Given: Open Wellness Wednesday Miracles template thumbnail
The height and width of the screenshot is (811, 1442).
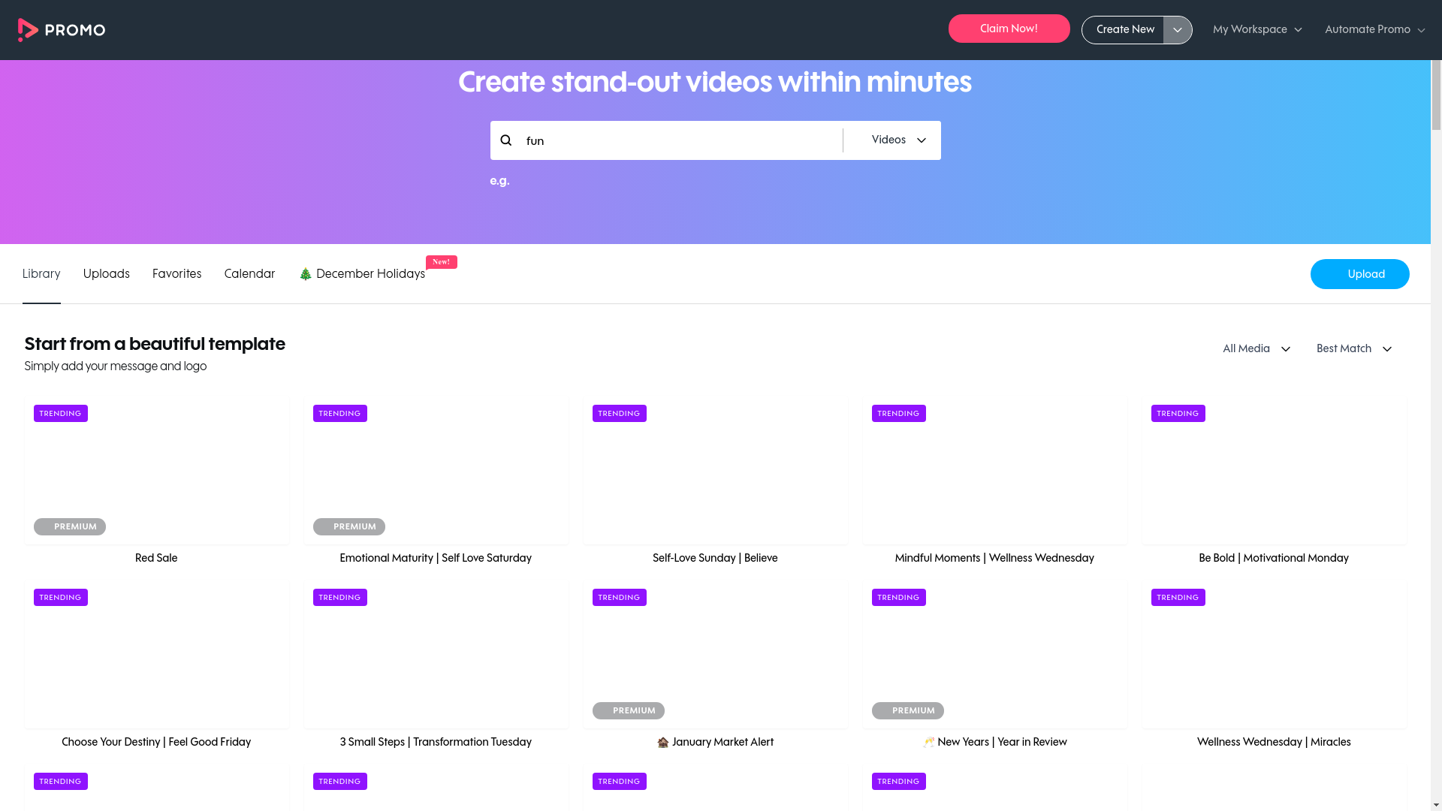Looking at the screenshot, I should tap(1274, 655).
